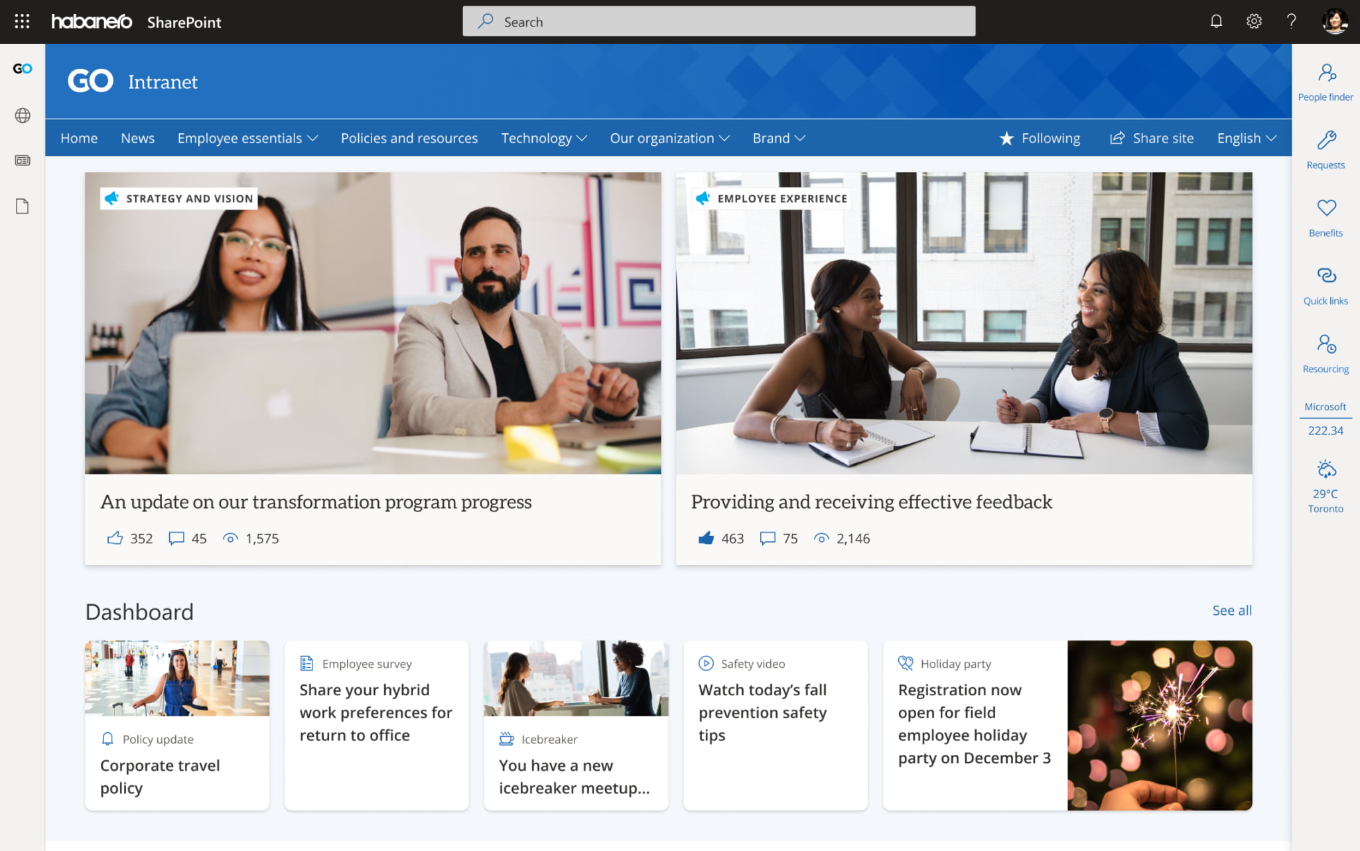Like the transformation program progress article

(115, 538)
